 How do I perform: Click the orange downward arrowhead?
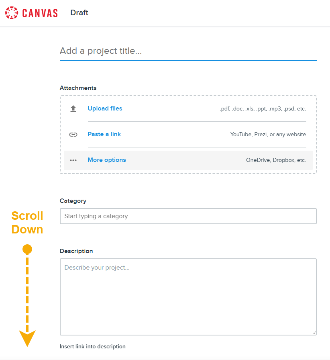click(x=27, y=338)
